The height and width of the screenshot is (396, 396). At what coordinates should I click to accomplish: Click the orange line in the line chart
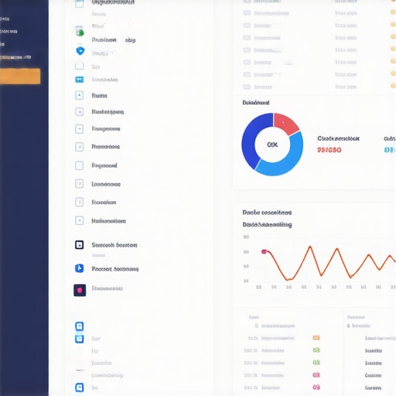point(329,264)
